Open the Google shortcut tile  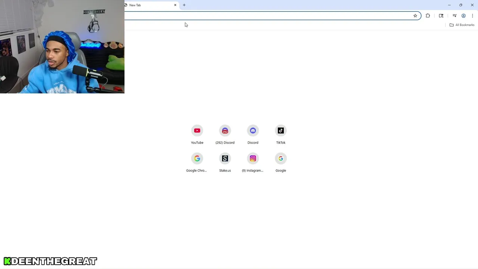tap(281, 163)
